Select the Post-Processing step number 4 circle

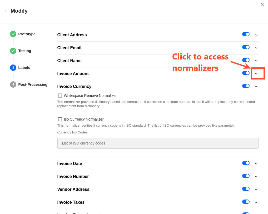click(x=13, y=84)
